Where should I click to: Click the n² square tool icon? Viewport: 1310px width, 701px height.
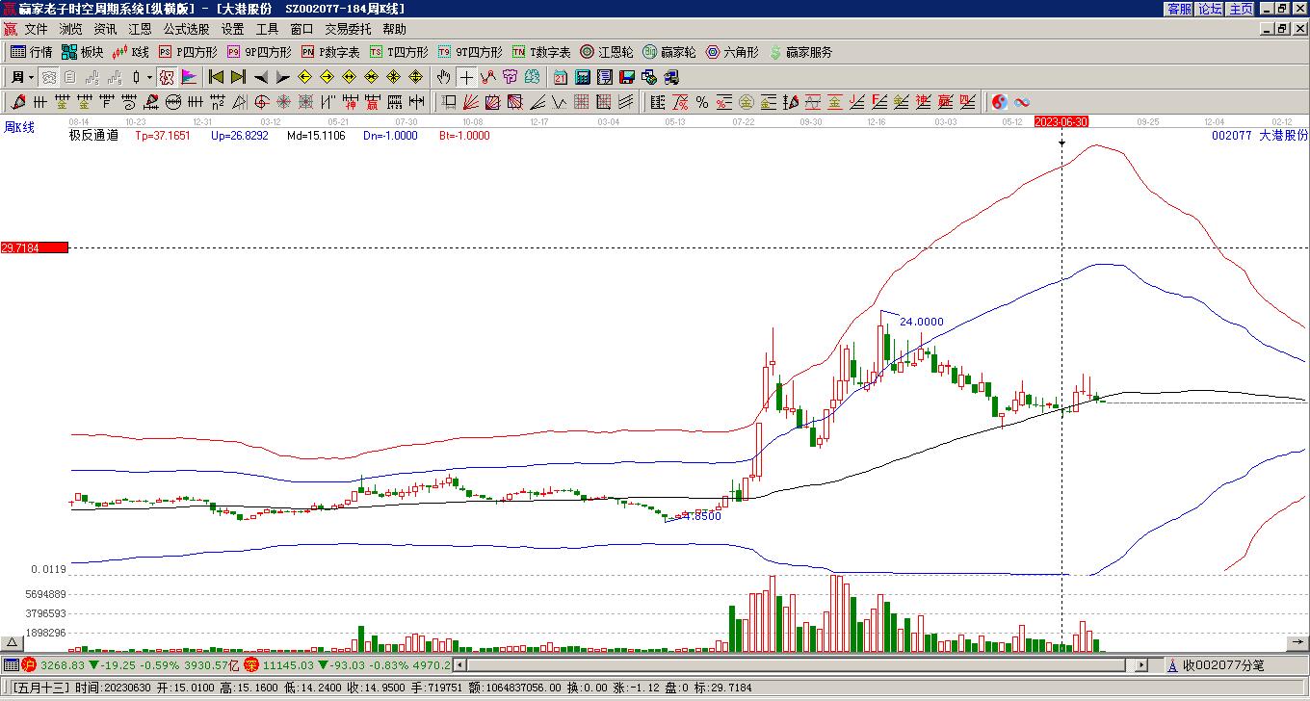[218, 102]
